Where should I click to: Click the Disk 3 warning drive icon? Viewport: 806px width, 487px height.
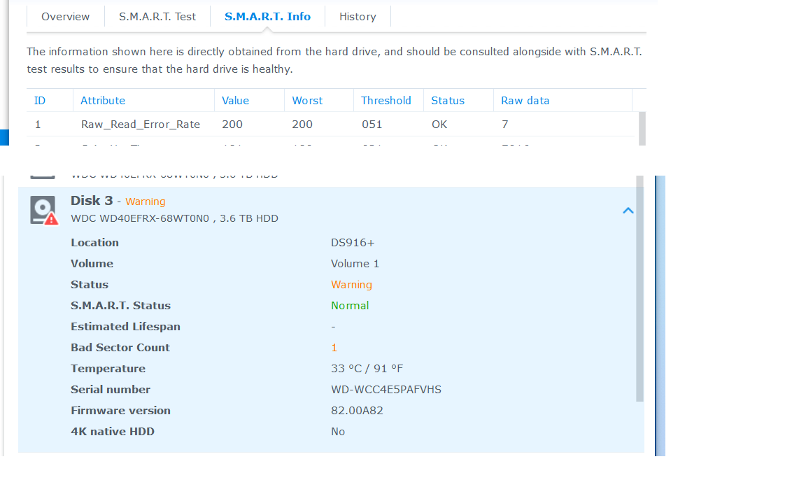coord(43,210)
